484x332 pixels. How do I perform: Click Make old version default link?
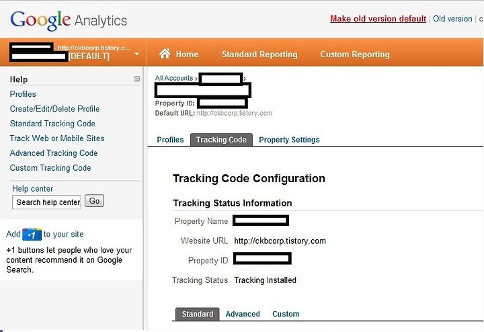point(378,19)
